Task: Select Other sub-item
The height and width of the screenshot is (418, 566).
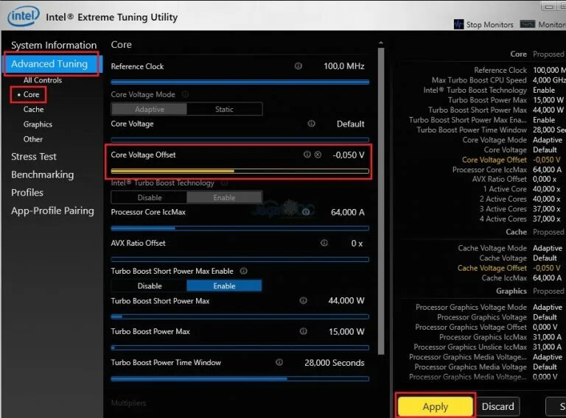Action: (x=33, y=139)
